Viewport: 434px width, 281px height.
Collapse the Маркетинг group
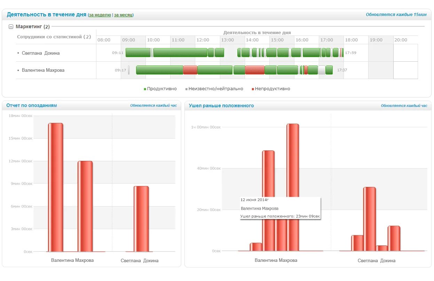point(11,26)
